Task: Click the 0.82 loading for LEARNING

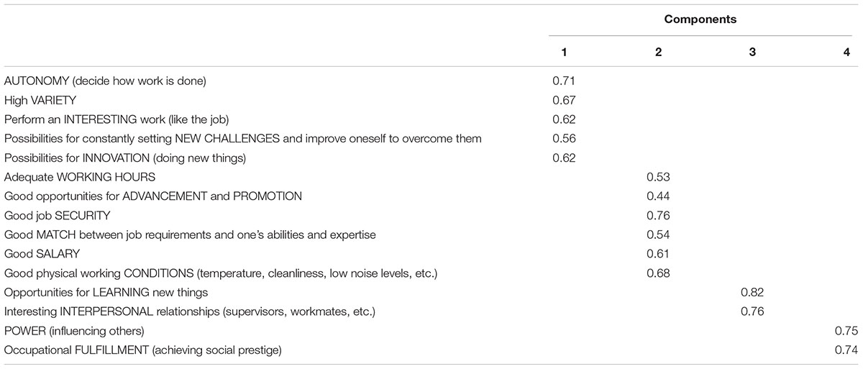Action: click(752, 293)
